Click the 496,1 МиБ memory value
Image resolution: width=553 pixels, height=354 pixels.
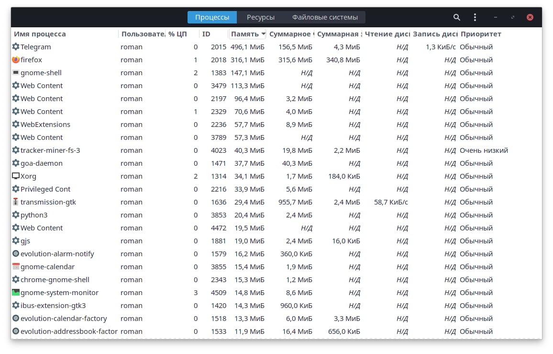point(247,46)
